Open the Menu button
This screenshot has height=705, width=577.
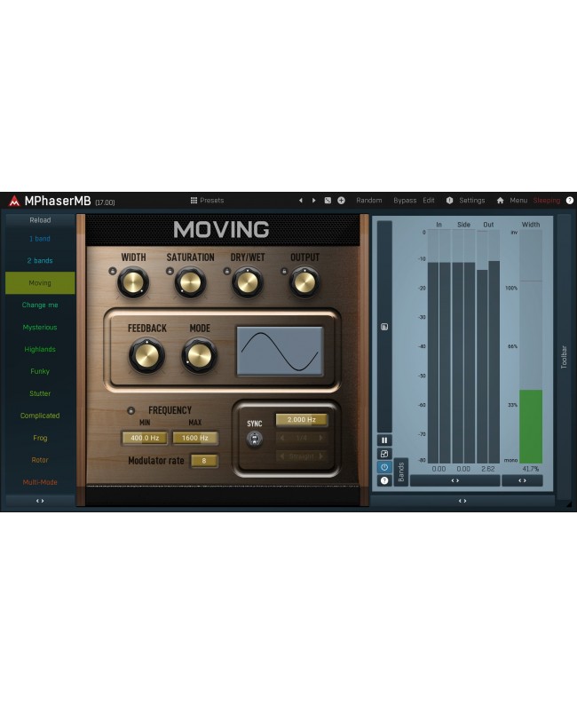pyautogui.click(x=518, y=200)
